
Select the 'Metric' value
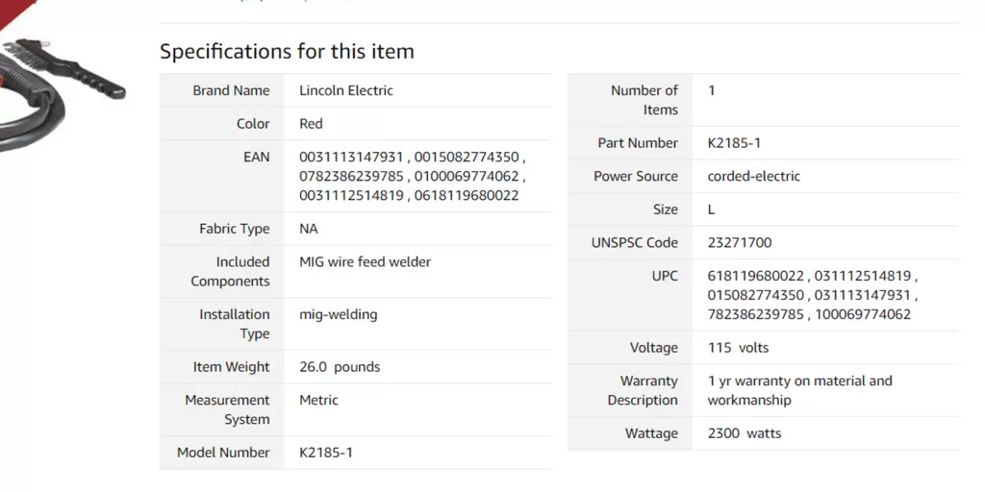pos(318,401)
